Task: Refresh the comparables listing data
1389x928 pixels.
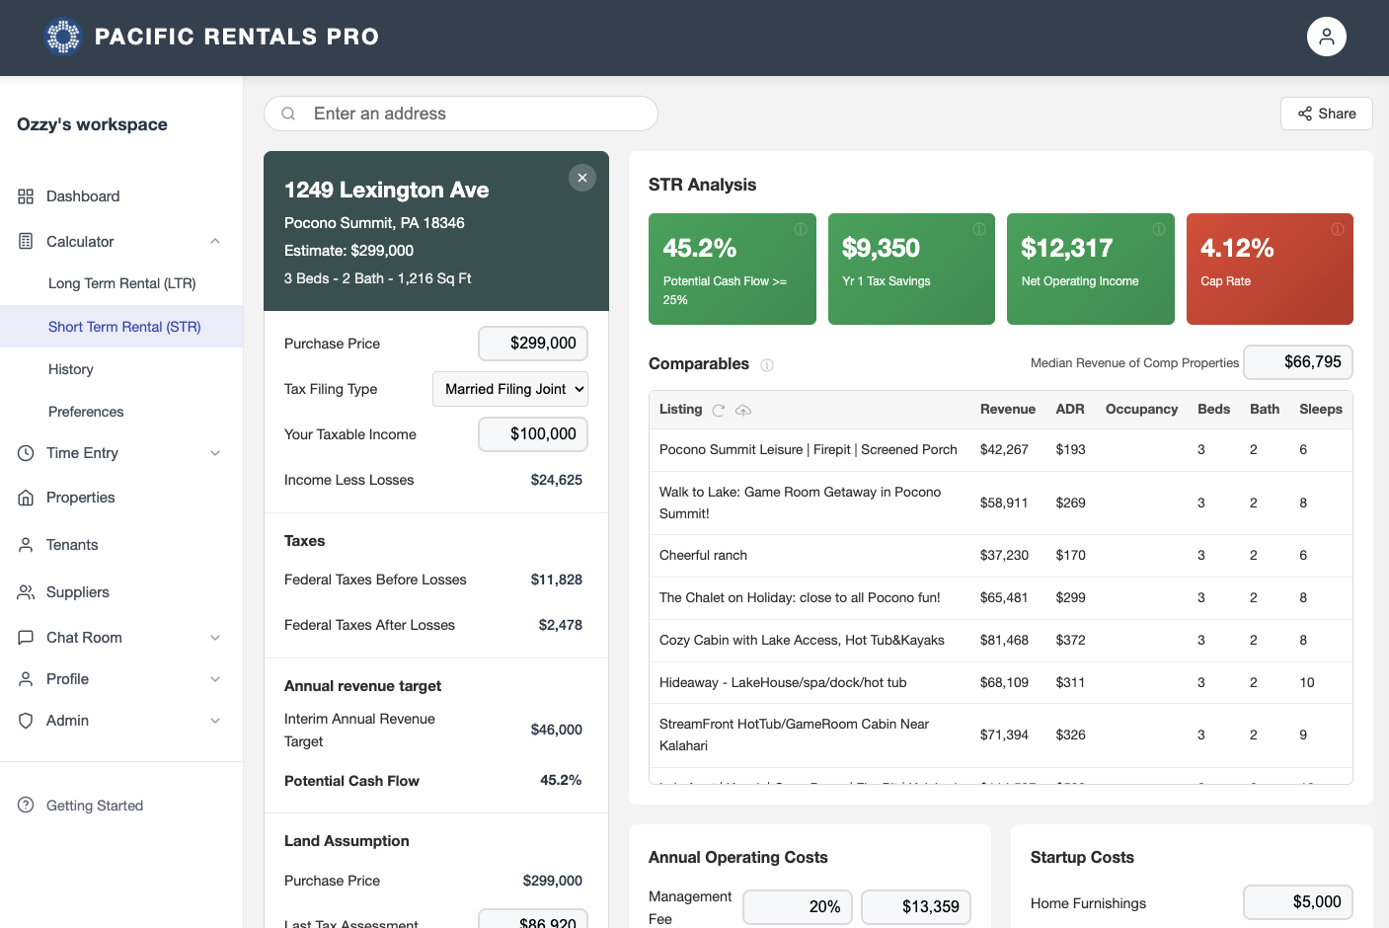Action: [720, 410]
